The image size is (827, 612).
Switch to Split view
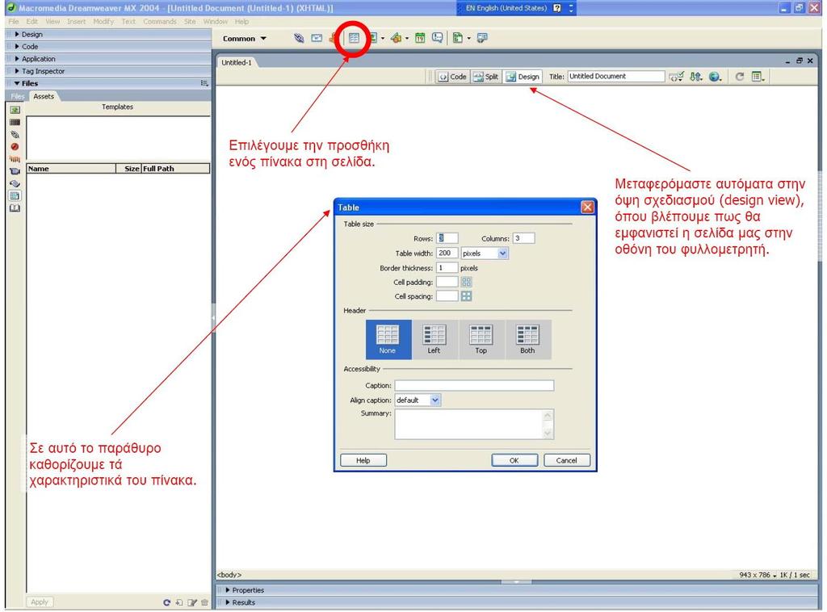pos(485,77)
